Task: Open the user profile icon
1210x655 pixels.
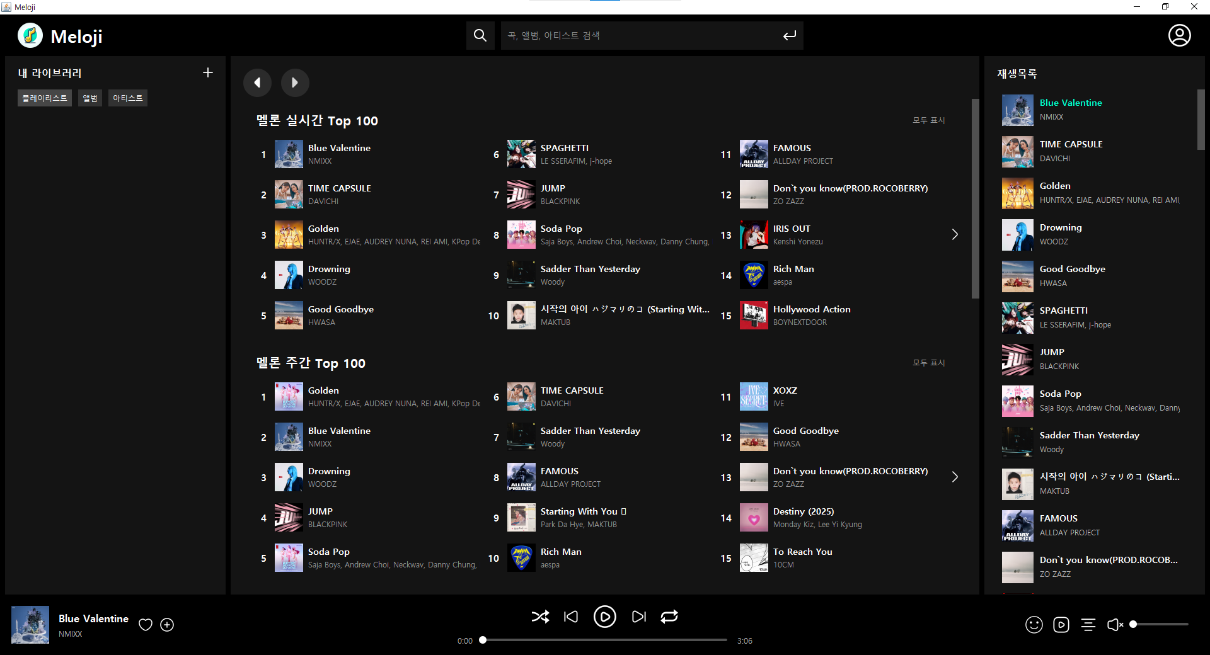Action: (x=1179, y=36)
